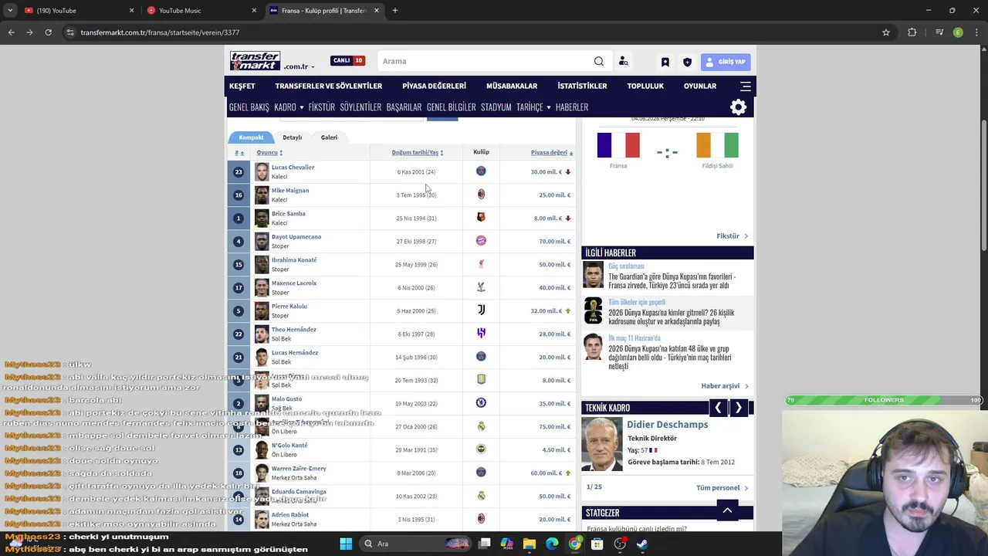Click Dayot Upamecano's Bayern club icon
The height and width of the screenshot is (556, 988).
(x=481, y=241)
